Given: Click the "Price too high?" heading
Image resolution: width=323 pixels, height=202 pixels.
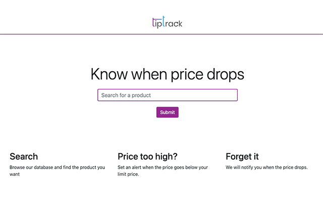Looking at the screenshot, I should [147, 157].
